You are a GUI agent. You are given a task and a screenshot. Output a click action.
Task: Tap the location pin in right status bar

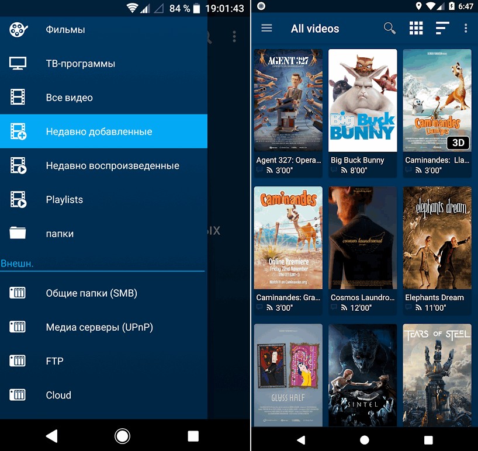click(x=418, y=6)
